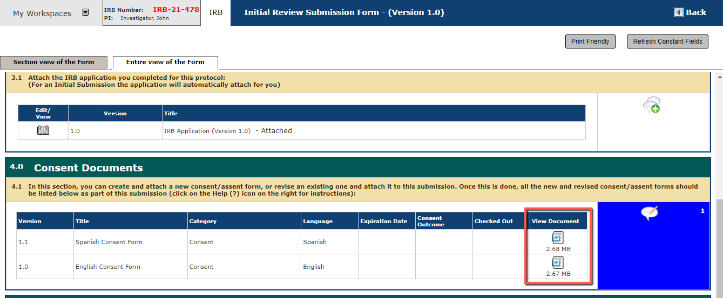Add a comment in section 3.1

[652, 105]
